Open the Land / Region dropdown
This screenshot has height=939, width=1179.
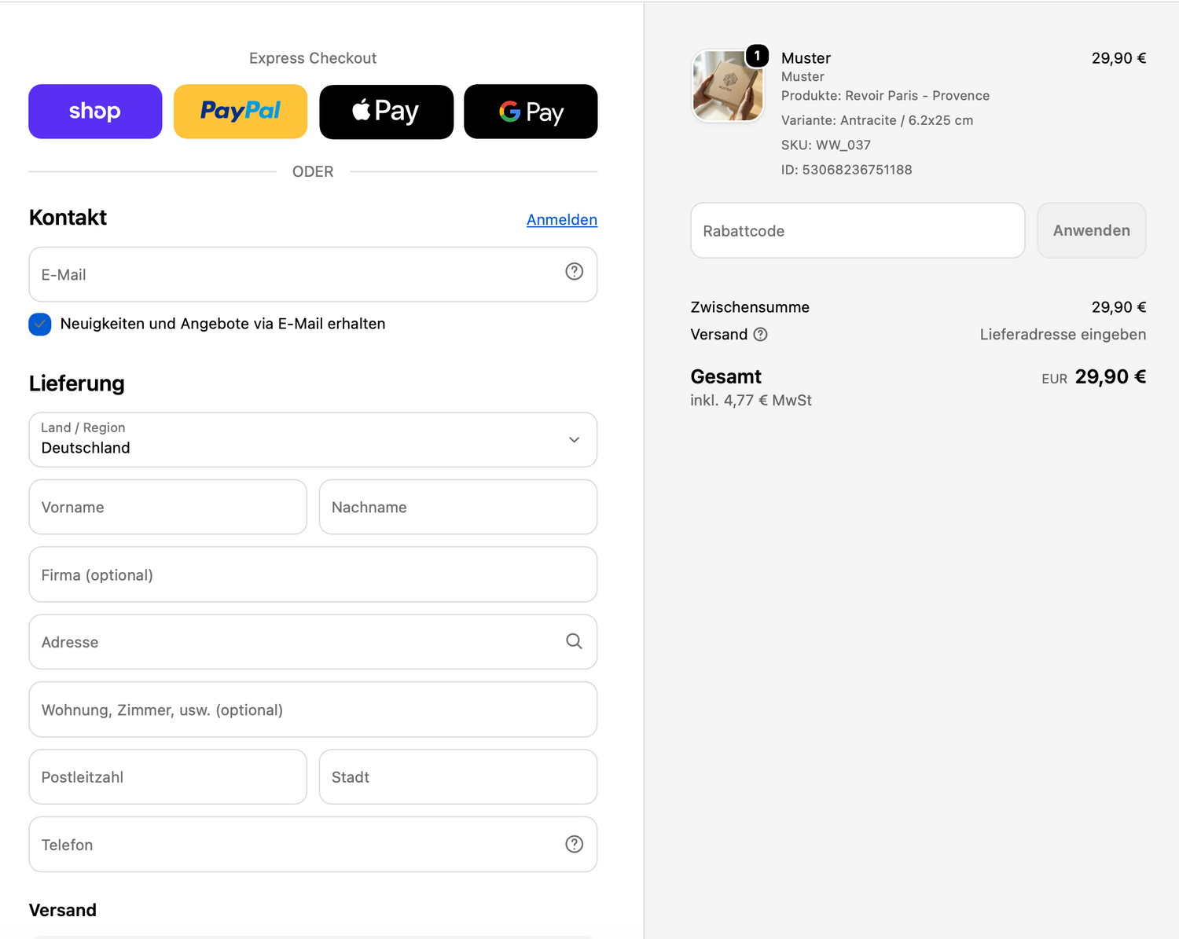[x=313, y=439]
